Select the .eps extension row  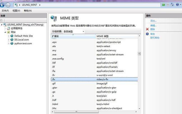coord(94,42)
